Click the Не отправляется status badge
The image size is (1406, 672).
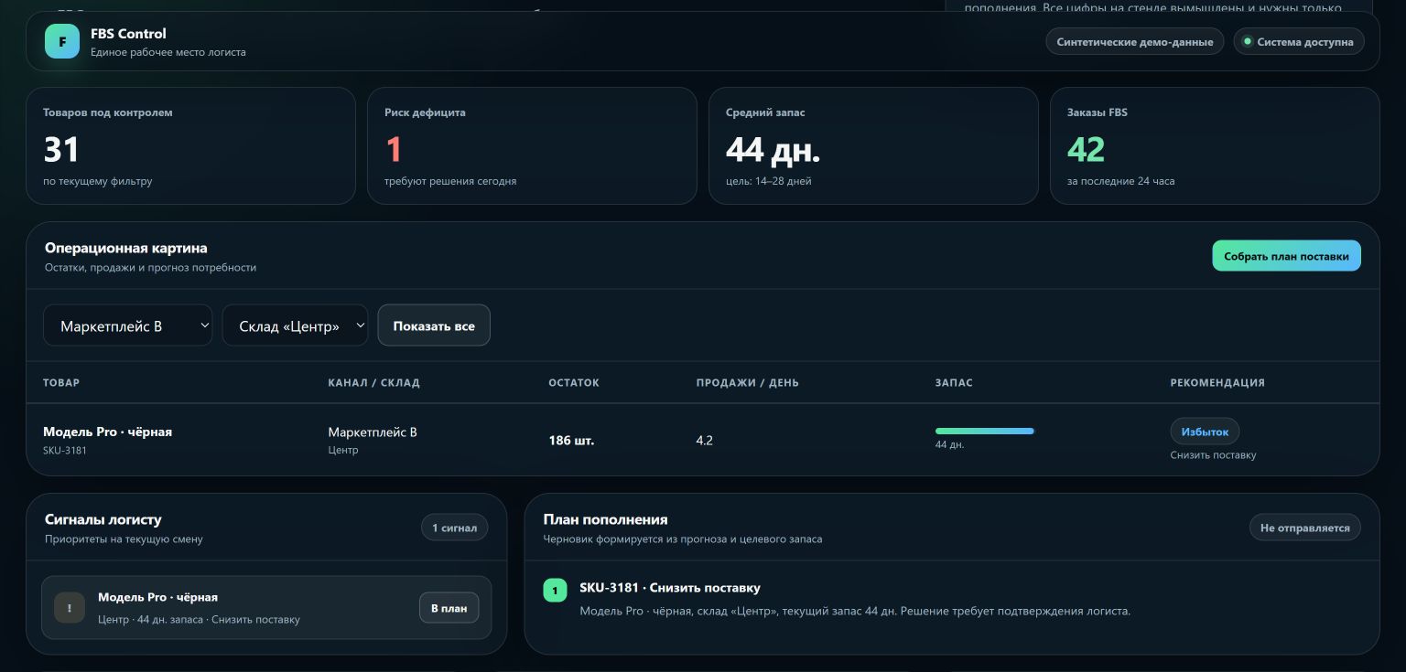1304,528
